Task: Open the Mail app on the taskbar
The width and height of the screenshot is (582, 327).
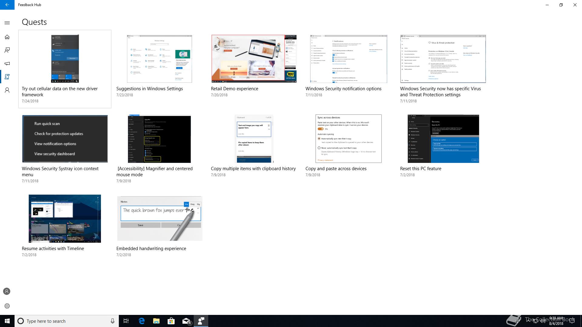Action: point(186,321)
